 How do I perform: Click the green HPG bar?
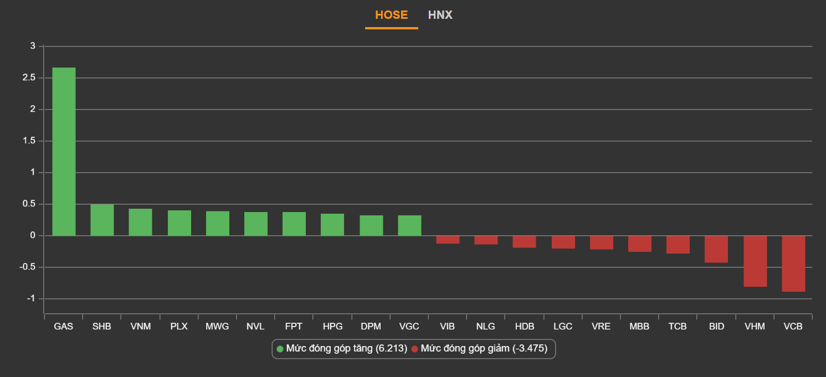click(x=332, y=225)
